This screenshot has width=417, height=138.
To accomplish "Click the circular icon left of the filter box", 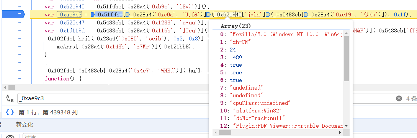I will point(10,137).
